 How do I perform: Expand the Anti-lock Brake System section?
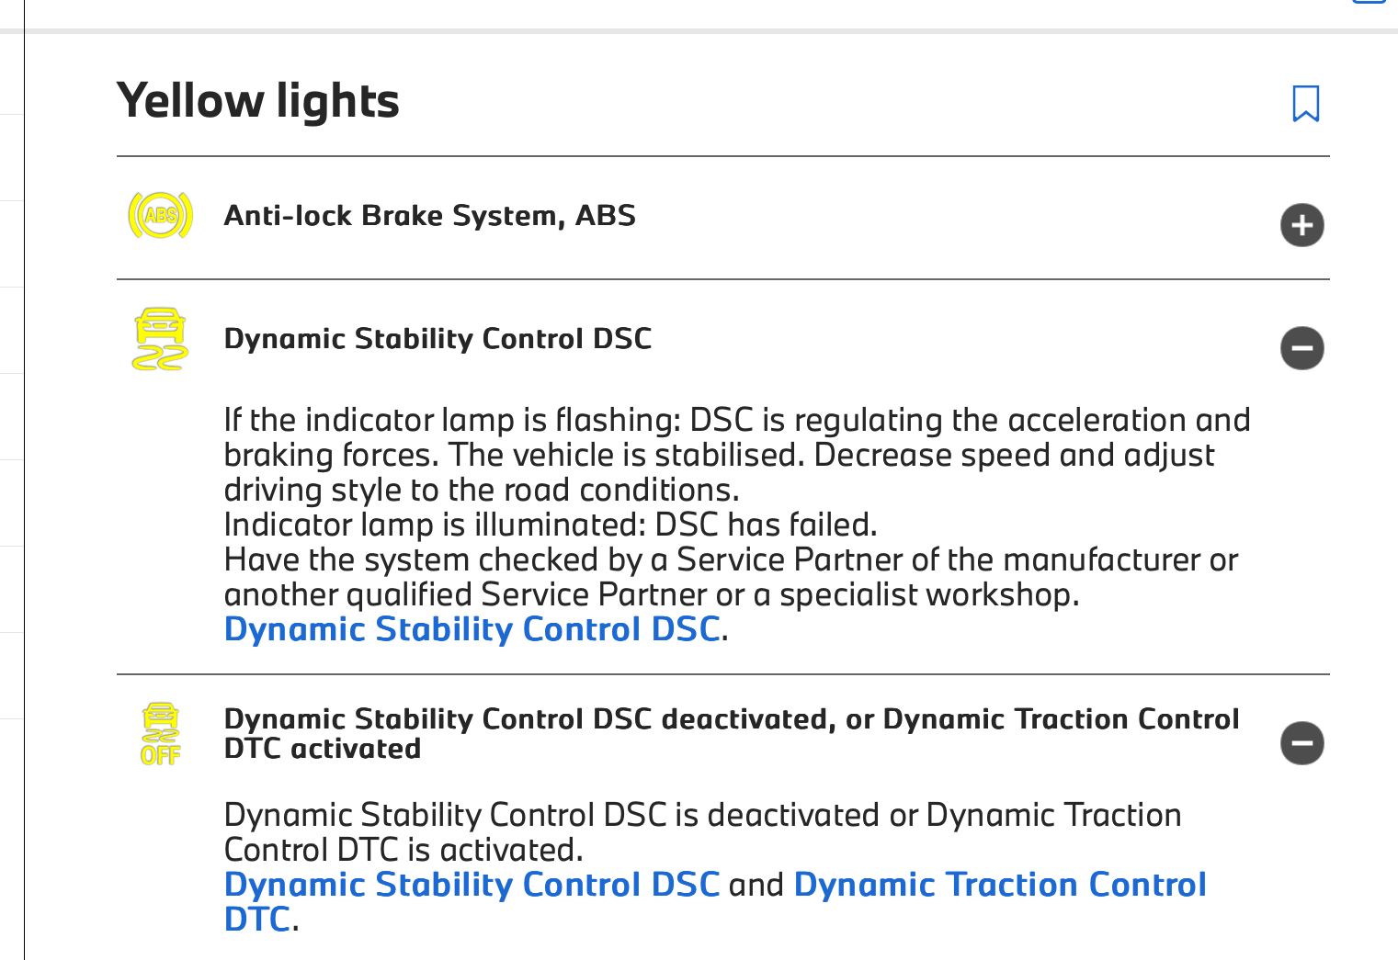coord(1301,225)
